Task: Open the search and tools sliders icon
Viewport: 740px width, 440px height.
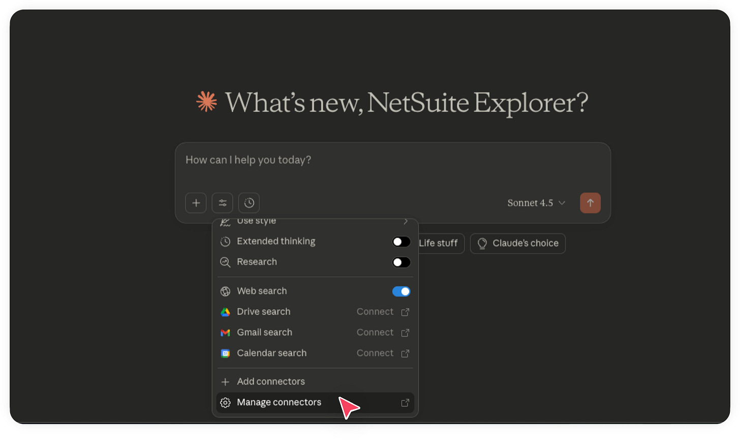Action: [x=223, y=203]
